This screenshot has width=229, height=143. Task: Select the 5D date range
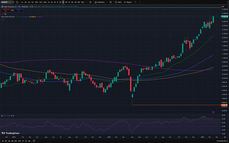tap(6, 141)
